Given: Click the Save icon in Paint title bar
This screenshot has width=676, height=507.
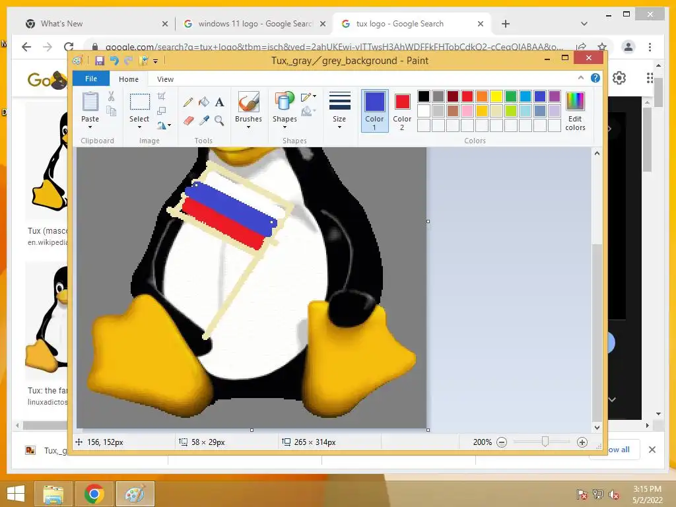Looking at the screenshot, I should pos(100,61).
